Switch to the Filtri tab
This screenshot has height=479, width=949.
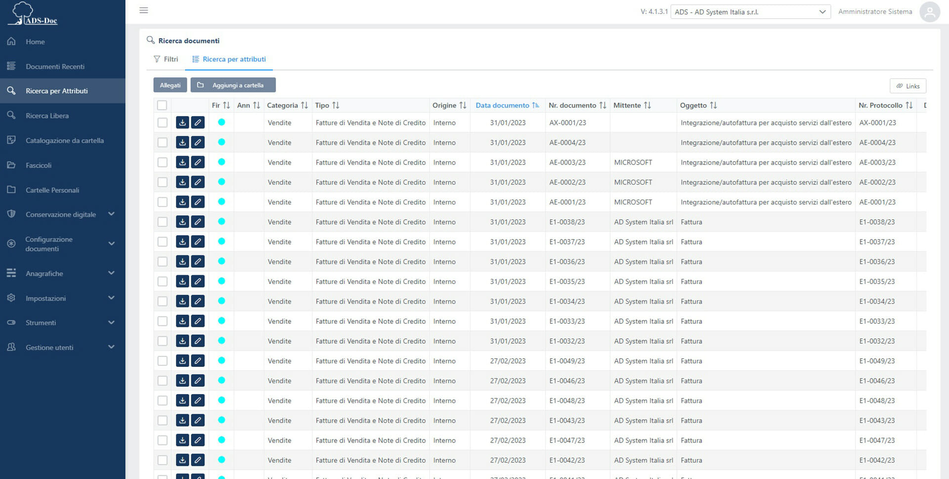[x=166, y=59]
